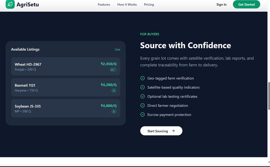Screen dimensions: 270x167
Task: Click the Live status label
Action: pos(118,49)
